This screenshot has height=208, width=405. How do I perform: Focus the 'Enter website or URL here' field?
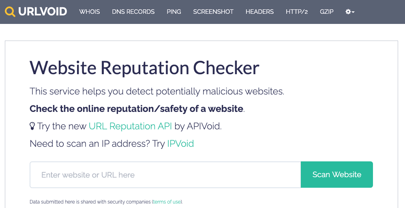click(x=165, y=175)
